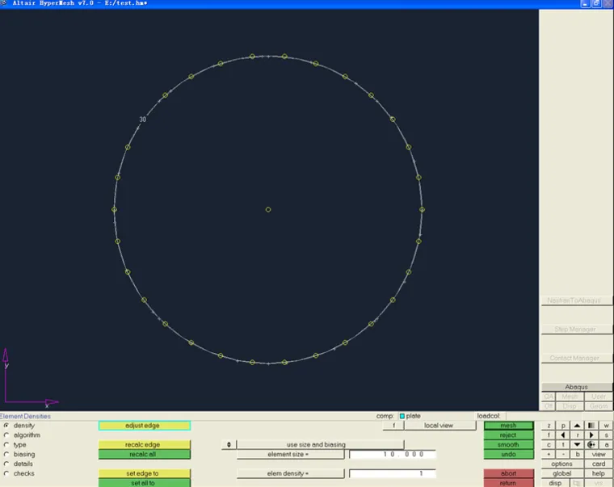Click the 'element size =' label button
The width and height of the screenshot is (614, 487).
pos(290,454)
